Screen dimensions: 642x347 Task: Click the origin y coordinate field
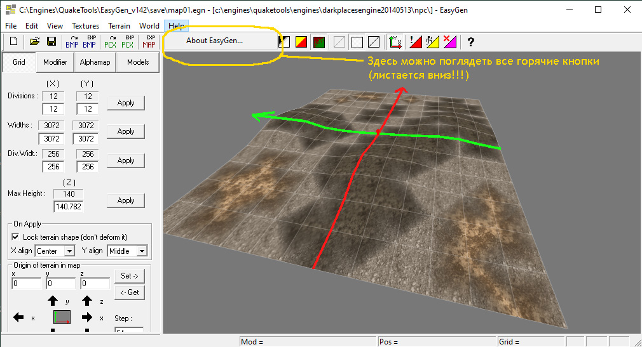[x=61, y=283]
